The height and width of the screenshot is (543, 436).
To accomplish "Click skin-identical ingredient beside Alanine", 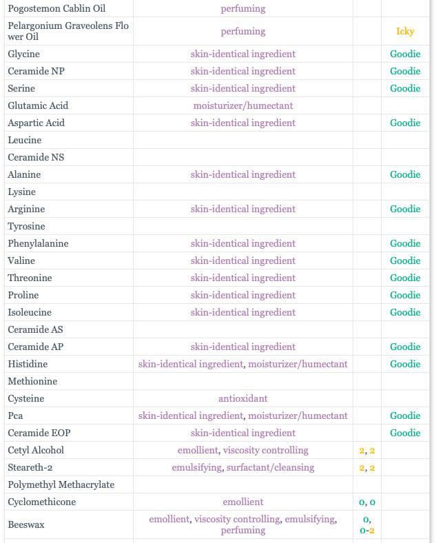I will [243, 174].
